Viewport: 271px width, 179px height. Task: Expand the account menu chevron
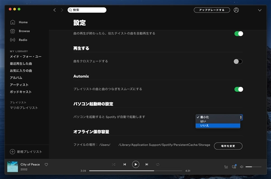260,10
